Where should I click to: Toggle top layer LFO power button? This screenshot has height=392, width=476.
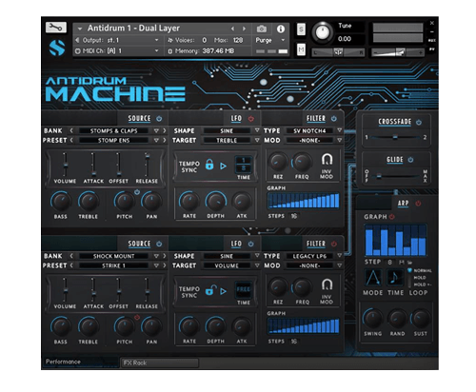(x=251, y=119)
